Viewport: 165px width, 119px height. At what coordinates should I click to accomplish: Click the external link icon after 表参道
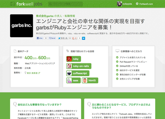(x=39, y=73)
